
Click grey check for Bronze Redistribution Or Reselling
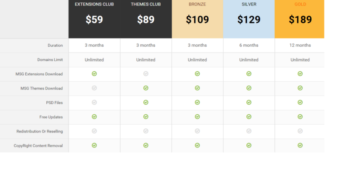[197, 131]
